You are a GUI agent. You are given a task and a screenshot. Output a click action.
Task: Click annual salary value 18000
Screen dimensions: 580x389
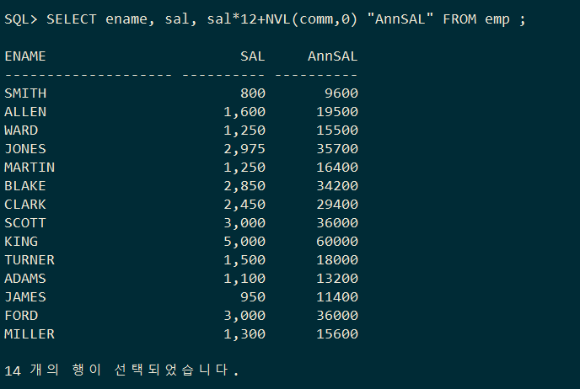[337, 259]
